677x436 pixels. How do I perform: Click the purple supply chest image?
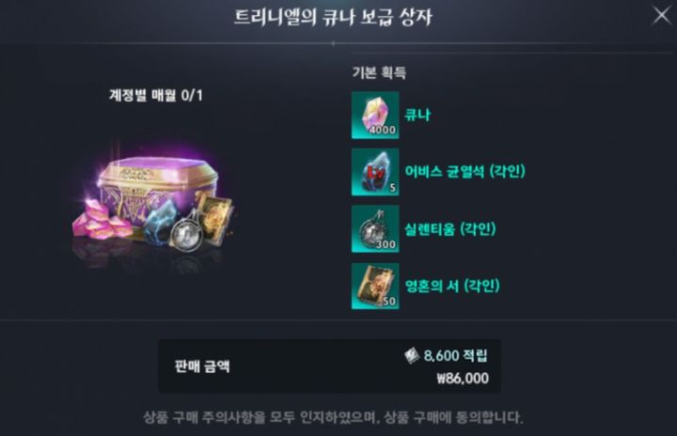pyautogui.click(x=158, y=192)
